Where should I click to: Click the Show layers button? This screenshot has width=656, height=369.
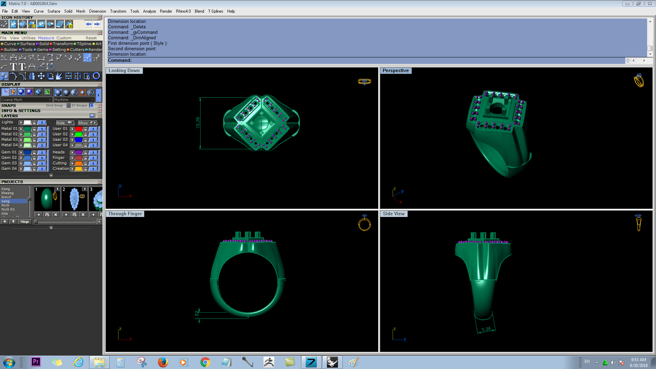87,123
